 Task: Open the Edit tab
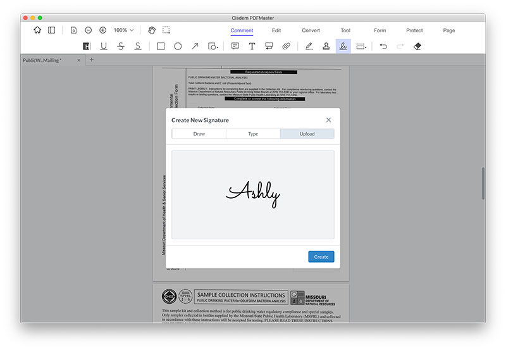(x=276, y=30)
